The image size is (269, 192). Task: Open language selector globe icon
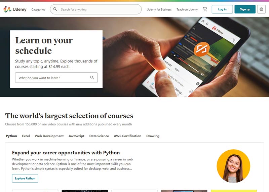pyautogui.click(x=261, y=9)
